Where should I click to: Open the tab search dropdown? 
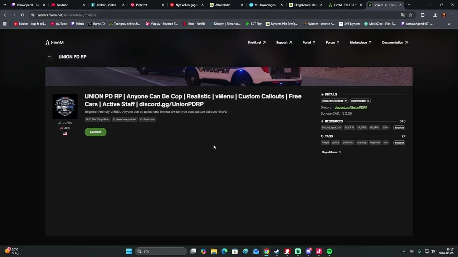5,5
